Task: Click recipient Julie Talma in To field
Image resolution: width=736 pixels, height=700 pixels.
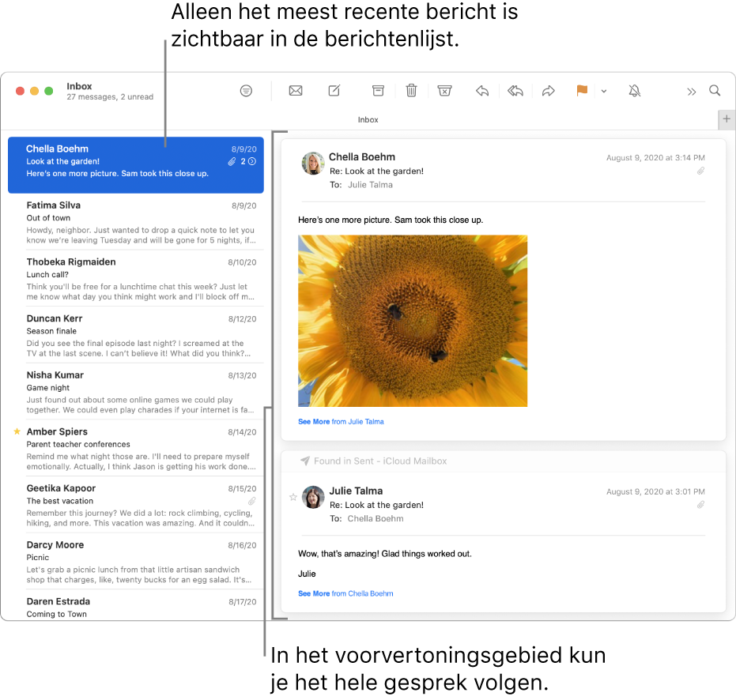Action: click(370, 185)
